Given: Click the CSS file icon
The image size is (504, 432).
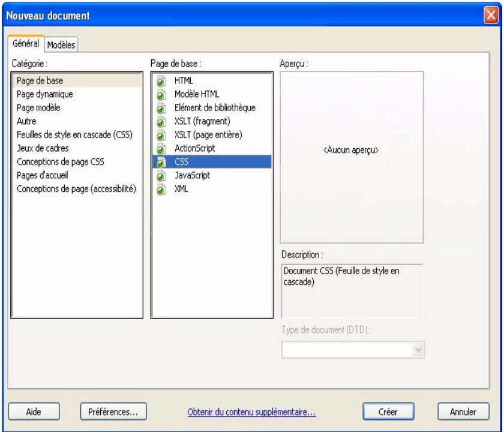Looking at the screenshot, I should [x=161, y=162].
